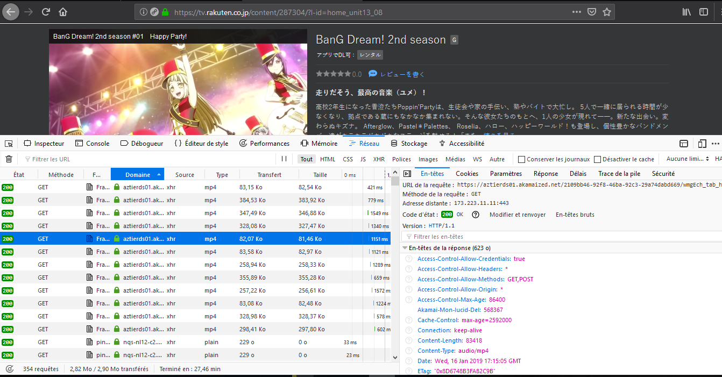Image resolution: width=722 pixels, height=377 pixels.
Task: Reverse sorting on the Domaine column header
Action: pyautogui.click(x=138, y=174)
